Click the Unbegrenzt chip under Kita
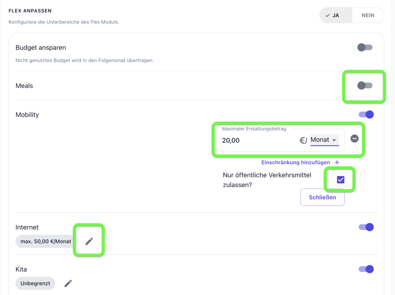The width and height of the screenshot is (395, 295). (x=35, y=283)
